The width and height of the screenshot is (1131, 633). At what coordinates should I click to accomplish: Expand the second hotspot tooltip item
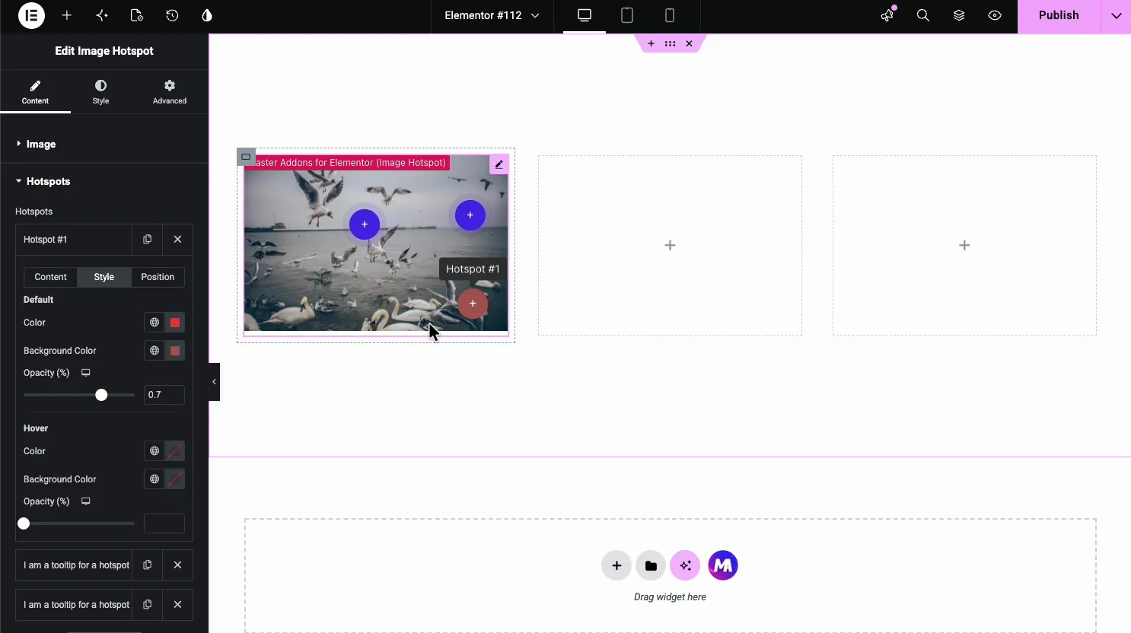(74, 565)
